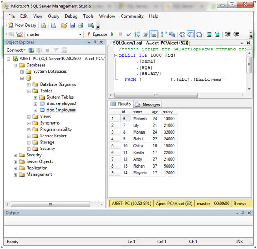Click the Print icon in toolbar
Image resolution: width=257 pixels, height=249 pixels.
81,25
